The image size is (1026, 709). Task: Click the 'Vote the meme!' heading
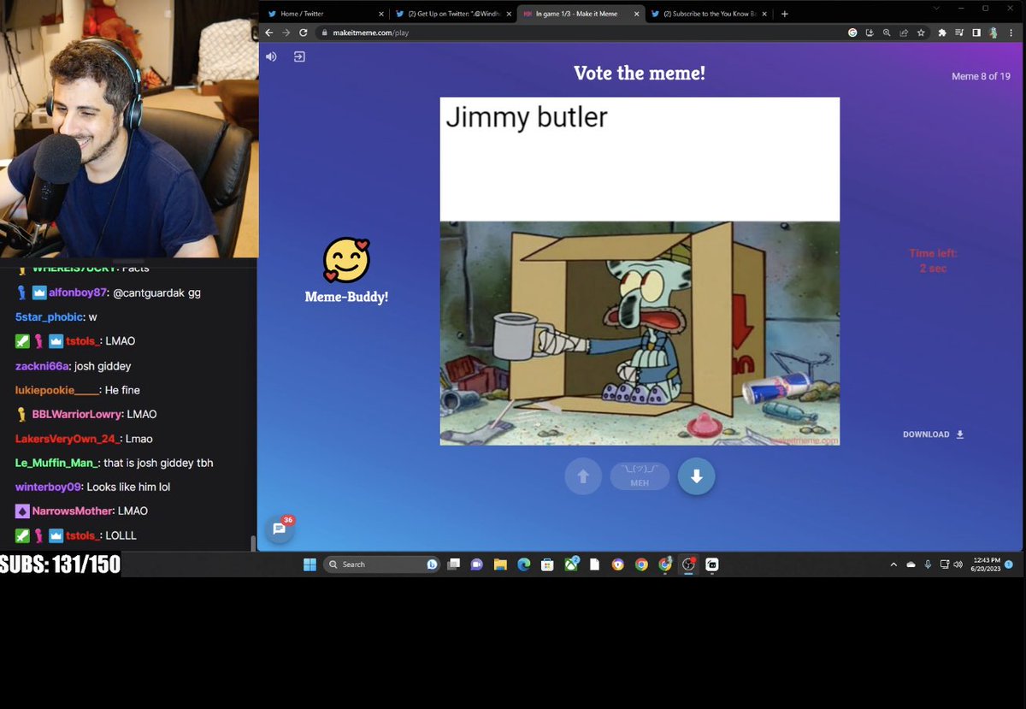tap(640, 73)
